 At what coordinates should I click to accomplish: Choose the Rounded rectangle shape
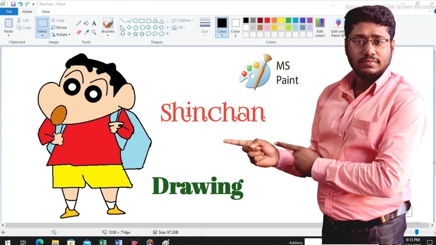pyautogui.click(x=149, y=21)
